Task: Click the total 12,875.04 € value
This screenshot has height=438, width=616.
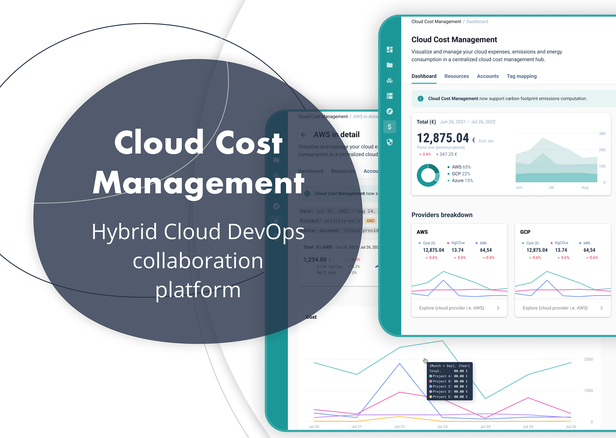Action: 446,138
